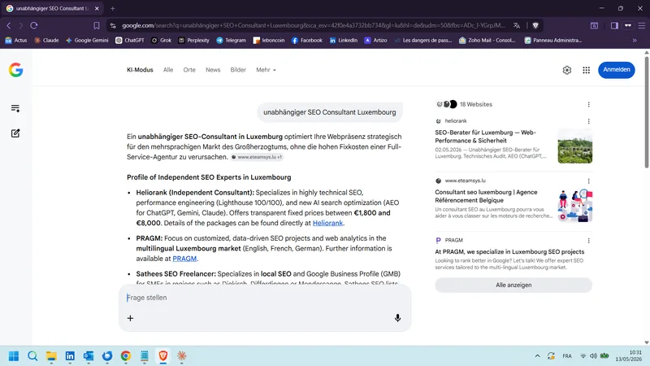The width and height of the screenshot is (650, 366).
Task: Bookmark this page with the bookmark icon
Action: pyautogui.click(x=97, y=26)
